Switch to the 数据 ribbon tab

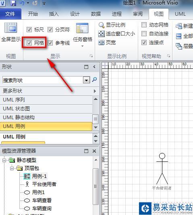(96, 14)
